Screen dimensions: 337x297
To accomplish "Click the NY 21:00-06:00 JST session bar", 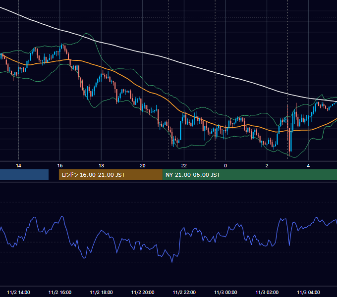I will [249, 175].
